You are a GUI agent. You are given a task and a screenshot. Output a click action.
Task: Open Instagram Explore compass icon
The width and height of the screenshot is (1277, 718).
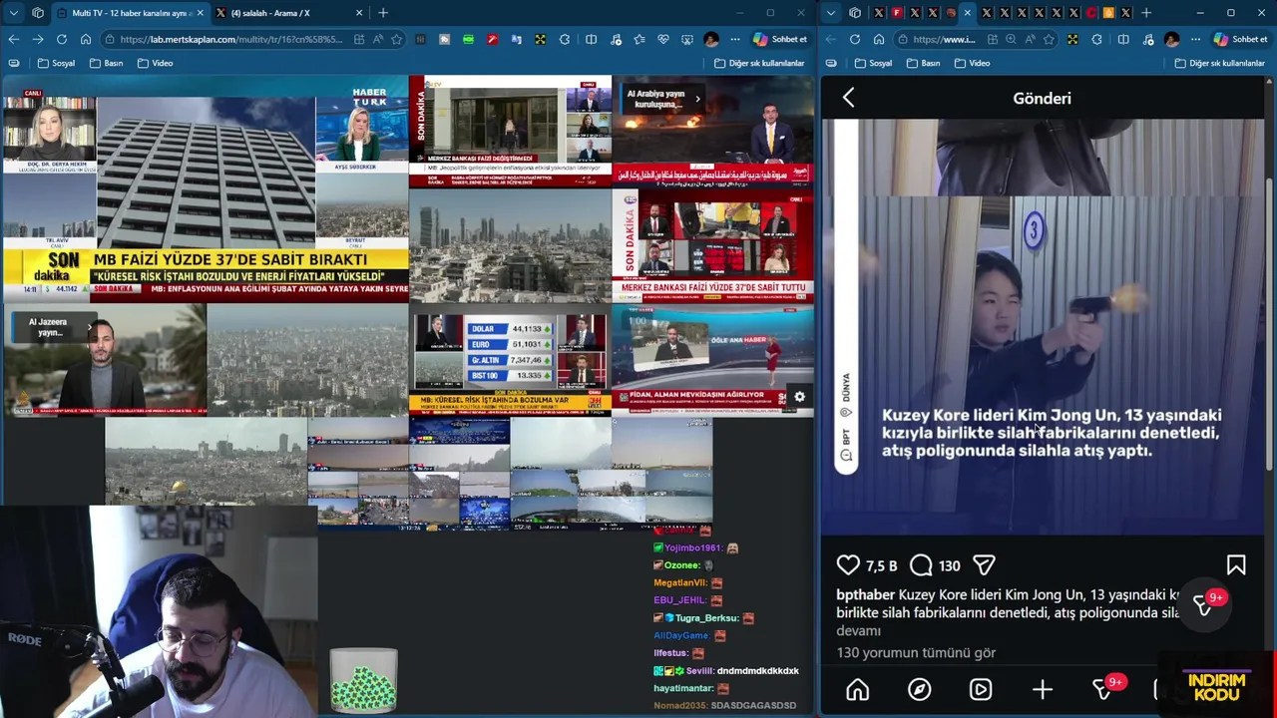(919, 690)
